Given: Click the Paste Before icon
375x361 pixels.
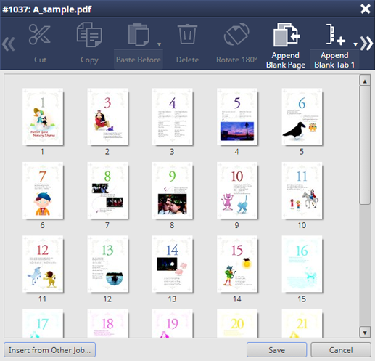Looking at the screenshot, I should (139, 34).
